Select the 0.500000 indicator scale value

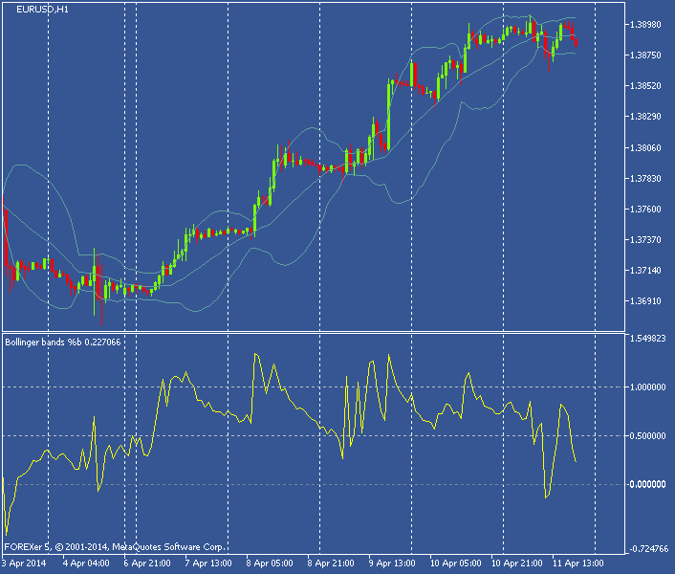(x=649, y=436)
